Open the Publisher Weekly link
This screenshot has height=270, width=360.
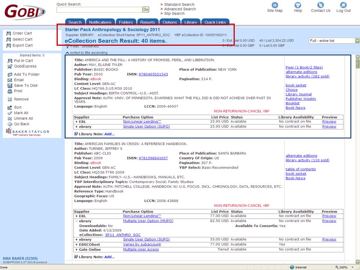coord(301,99)
